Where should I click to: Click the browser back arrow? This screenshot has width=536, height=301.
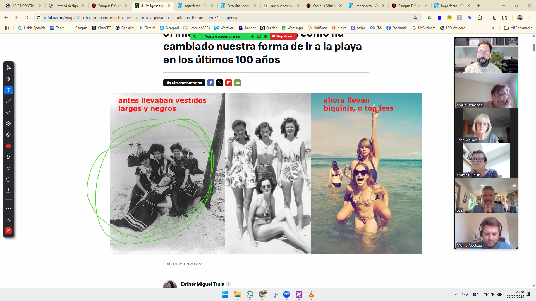6,18
